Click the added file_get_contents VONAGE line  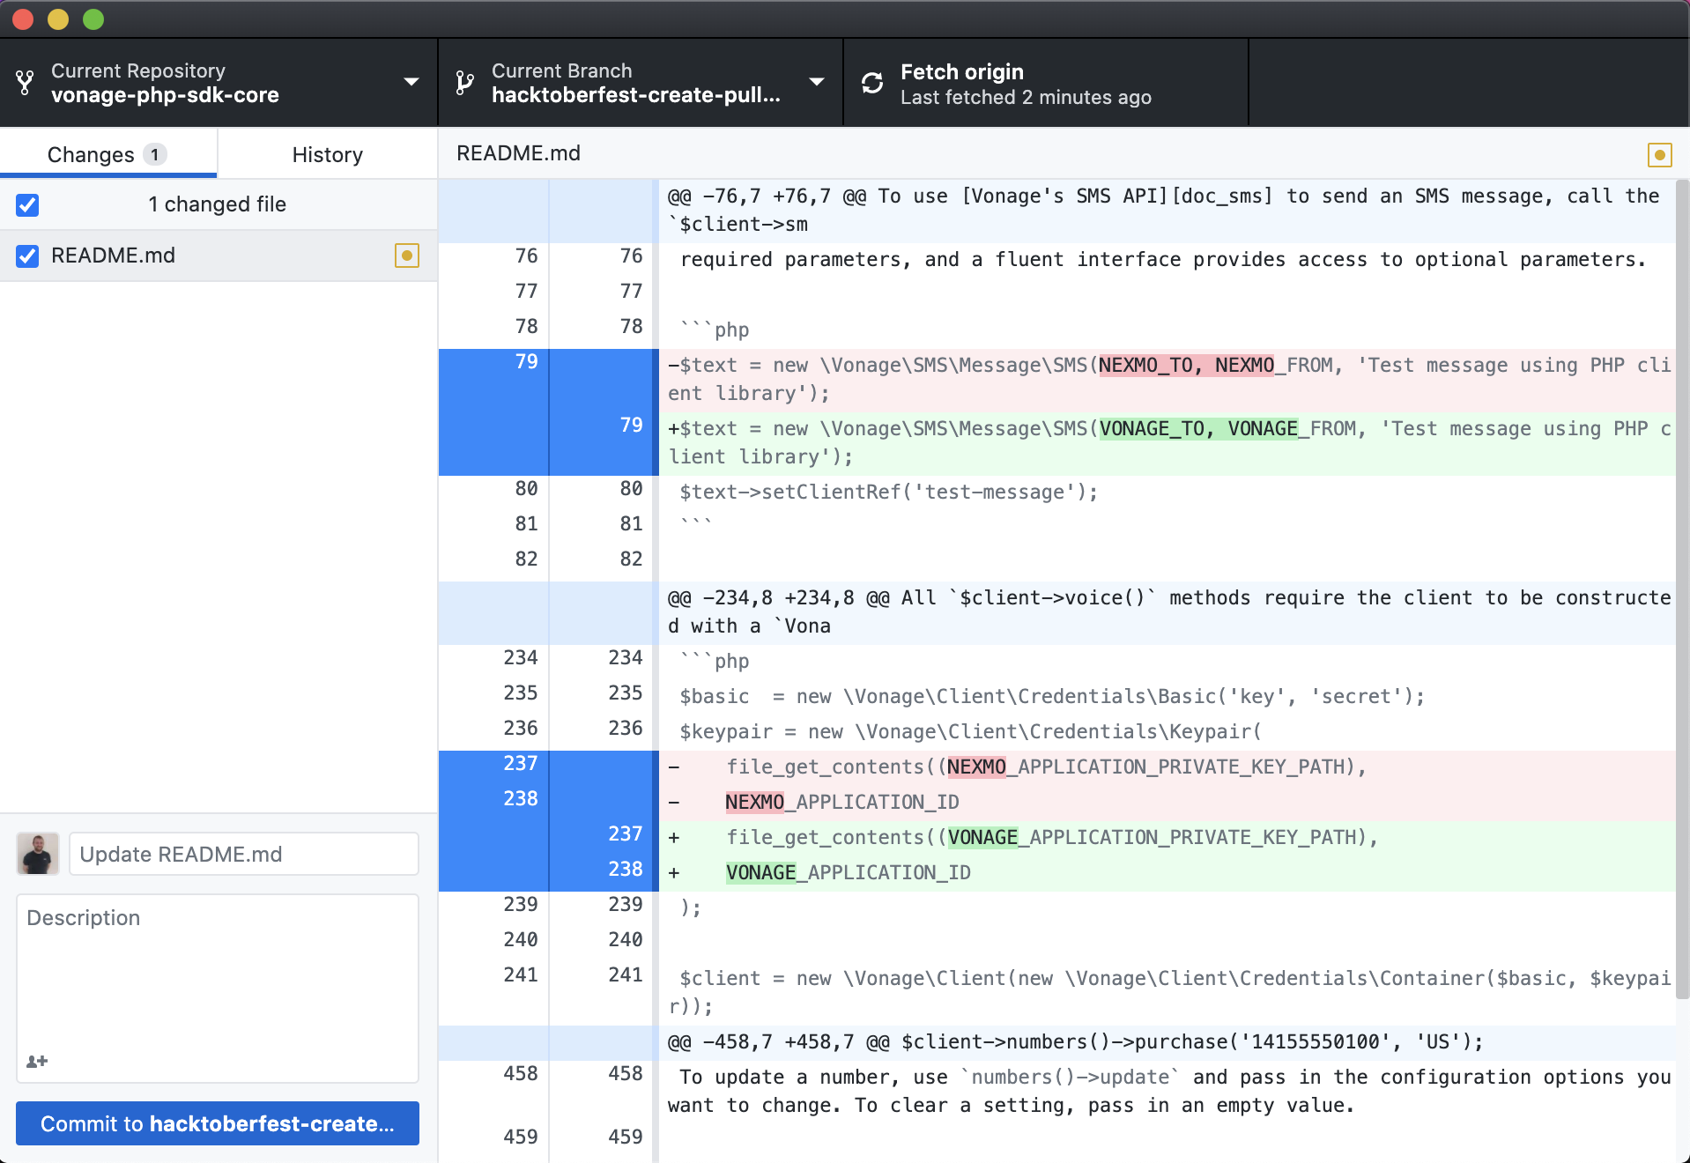point(1167,838)
